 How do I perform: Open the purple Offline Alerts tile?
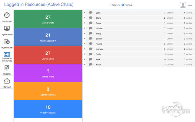48,73
